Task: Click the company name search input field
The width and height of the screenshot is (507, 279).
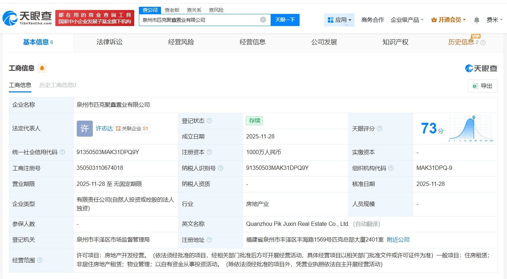Action: click(200, 20)
